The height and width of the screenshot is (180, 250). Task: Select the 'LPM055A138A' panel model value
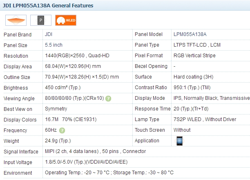click(x=190, y=34)
